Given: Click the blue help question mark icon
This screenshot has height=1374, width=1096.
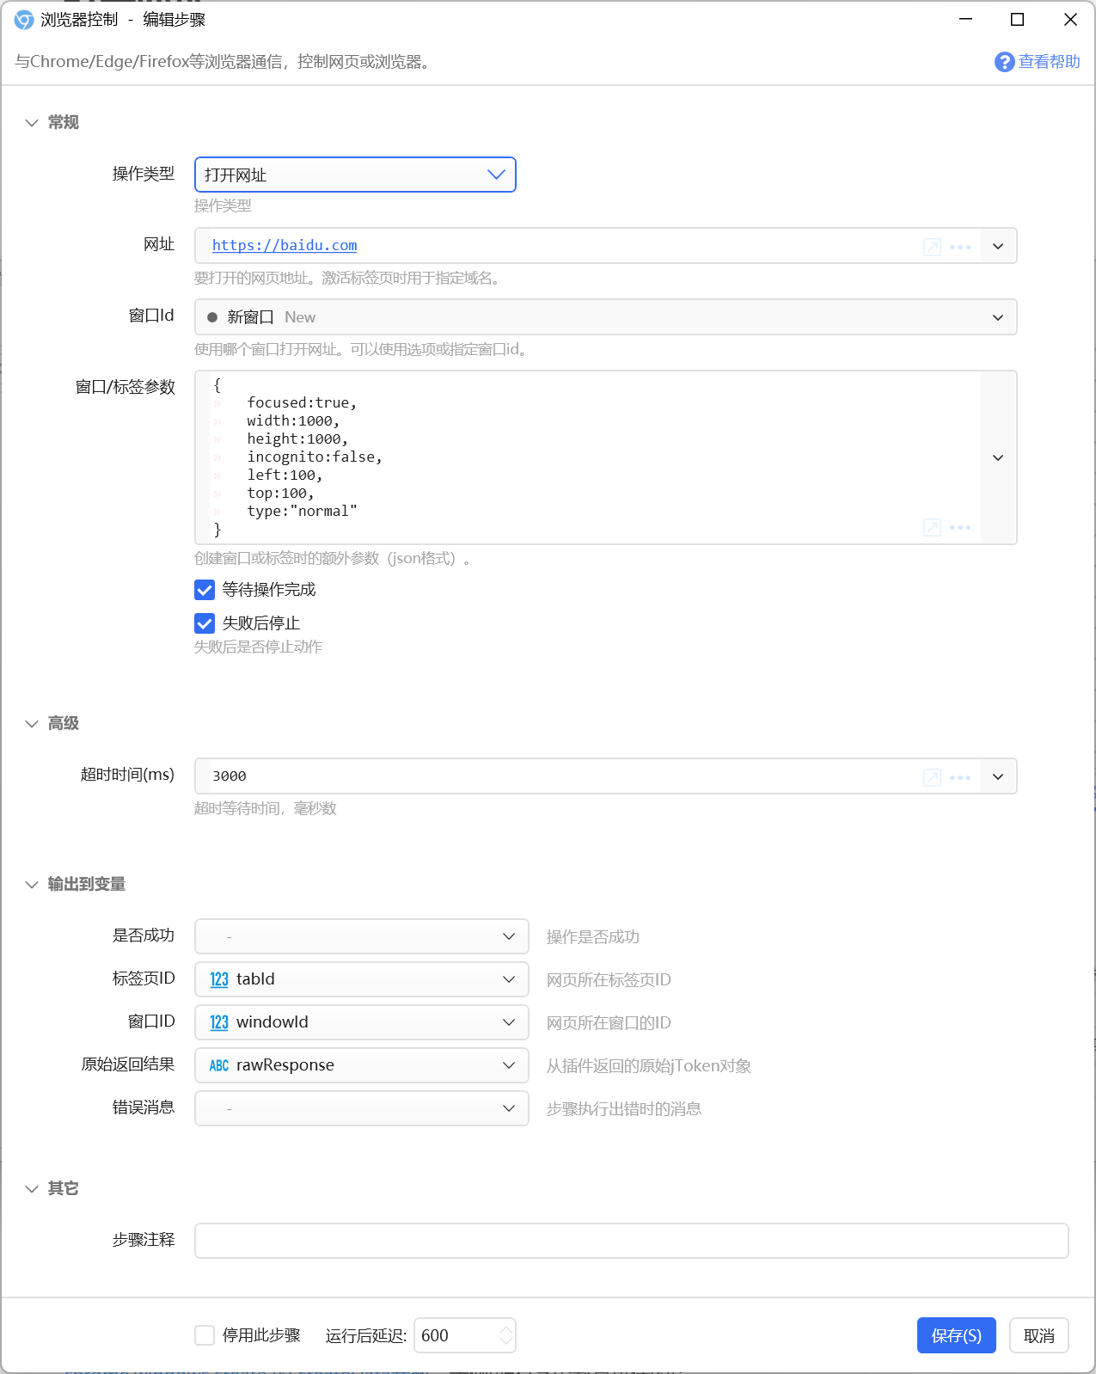Looking at the screenshot, I should click(1004, 62).
